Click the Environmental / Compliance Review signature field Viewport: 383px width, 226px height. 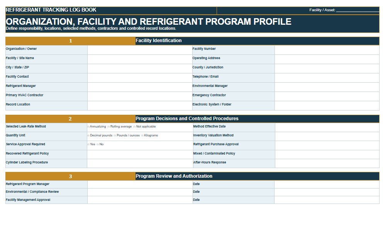click(140, 192)
